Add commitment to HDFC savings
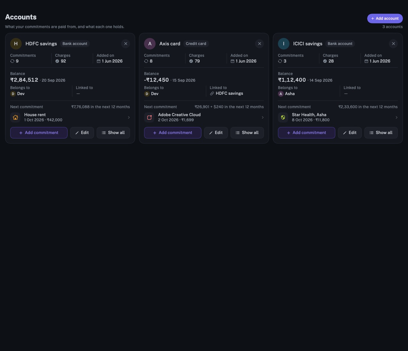This screenshot has width=408, height=351. coord(39,133)
